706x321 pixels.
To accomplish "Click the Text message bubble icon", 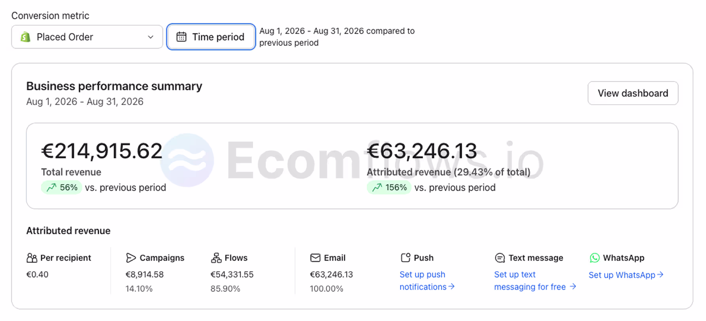I will 500,258.
